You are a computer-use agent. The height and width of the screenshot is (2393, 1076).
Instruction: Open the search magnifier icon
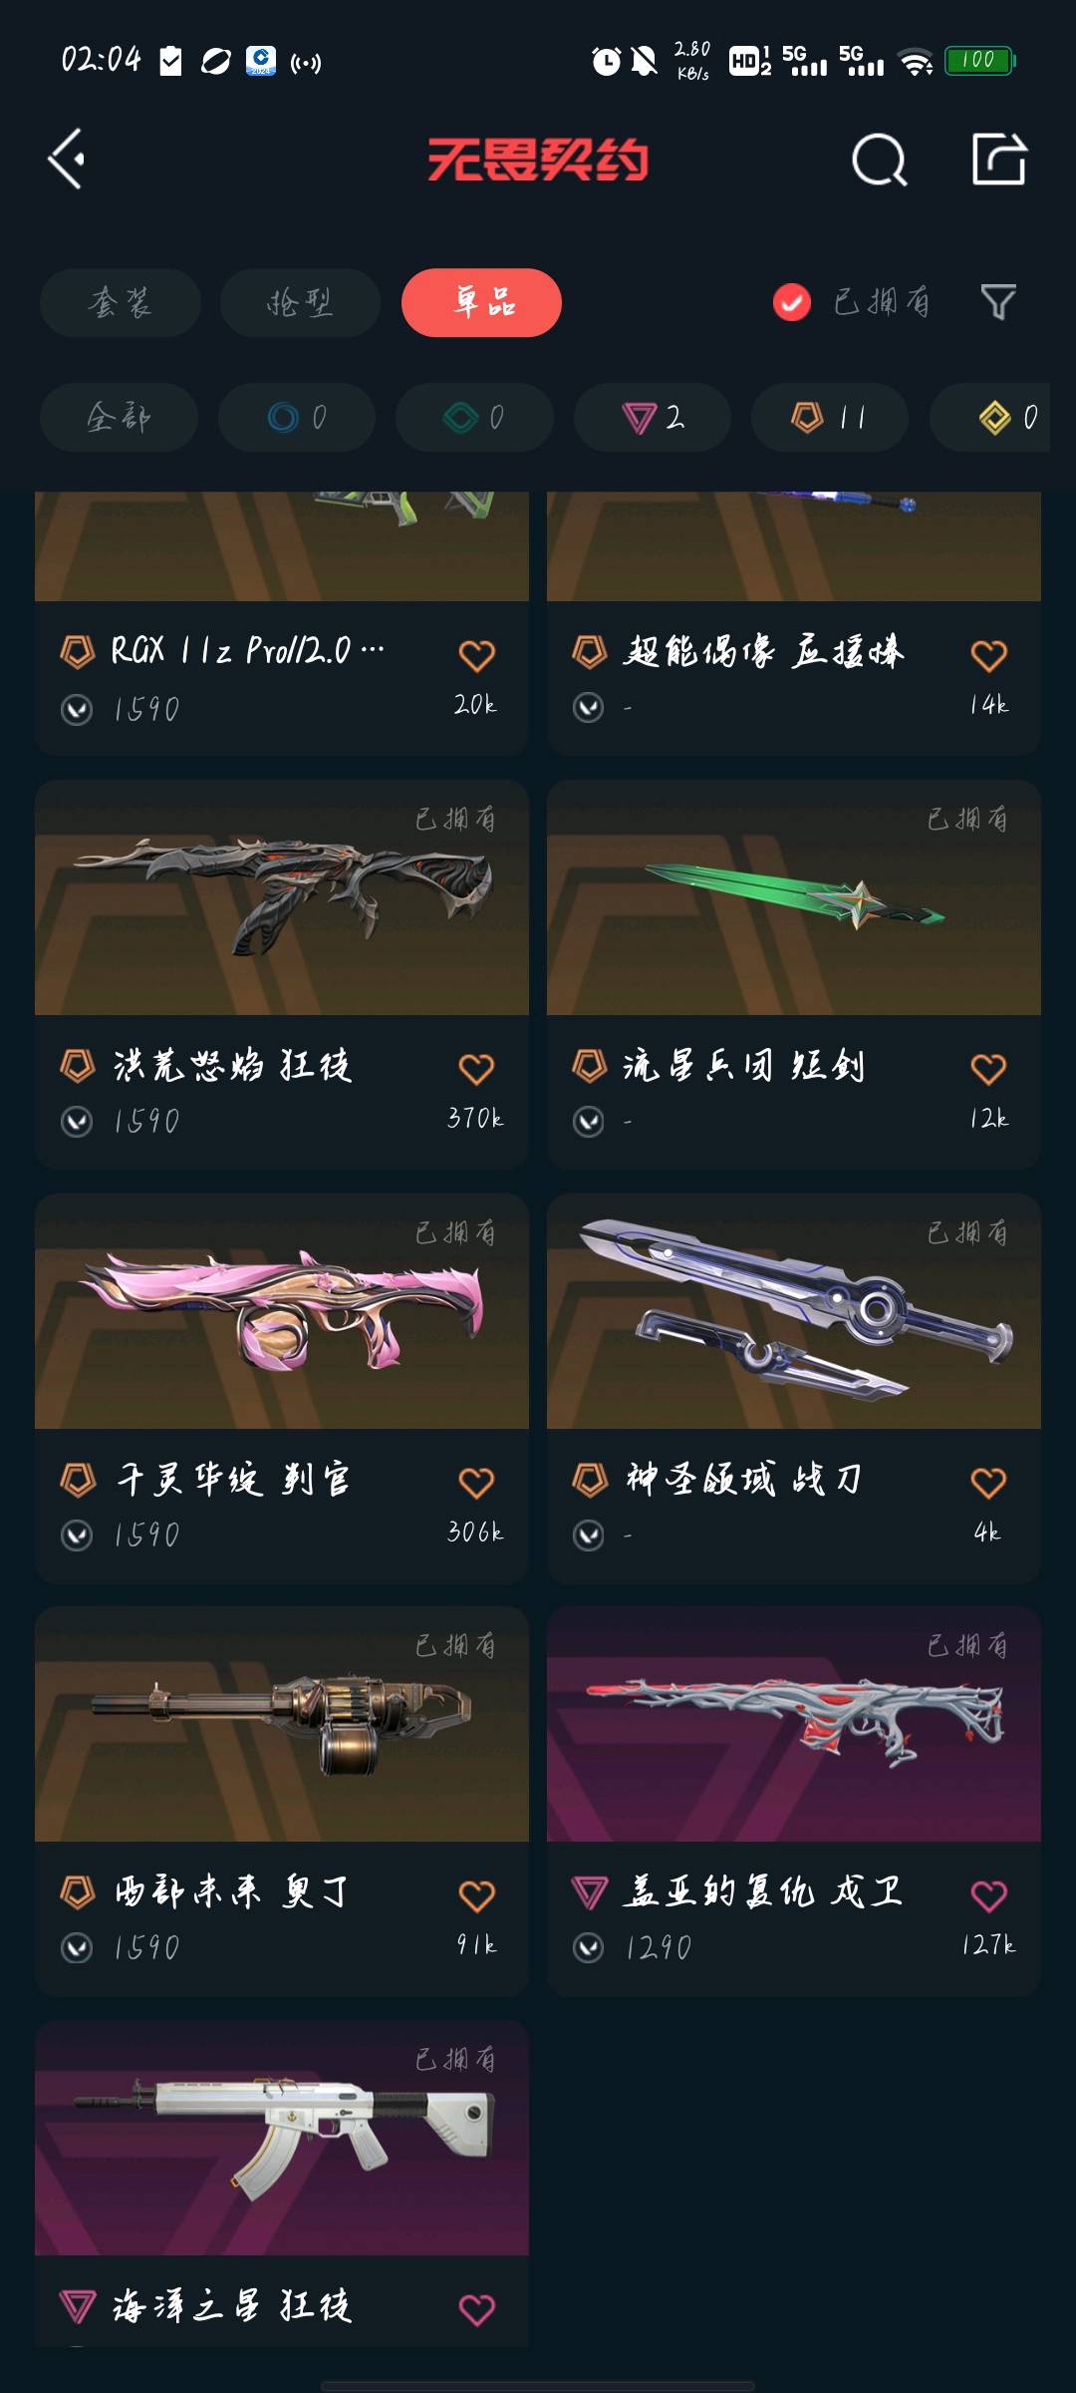tap(879, 160)
